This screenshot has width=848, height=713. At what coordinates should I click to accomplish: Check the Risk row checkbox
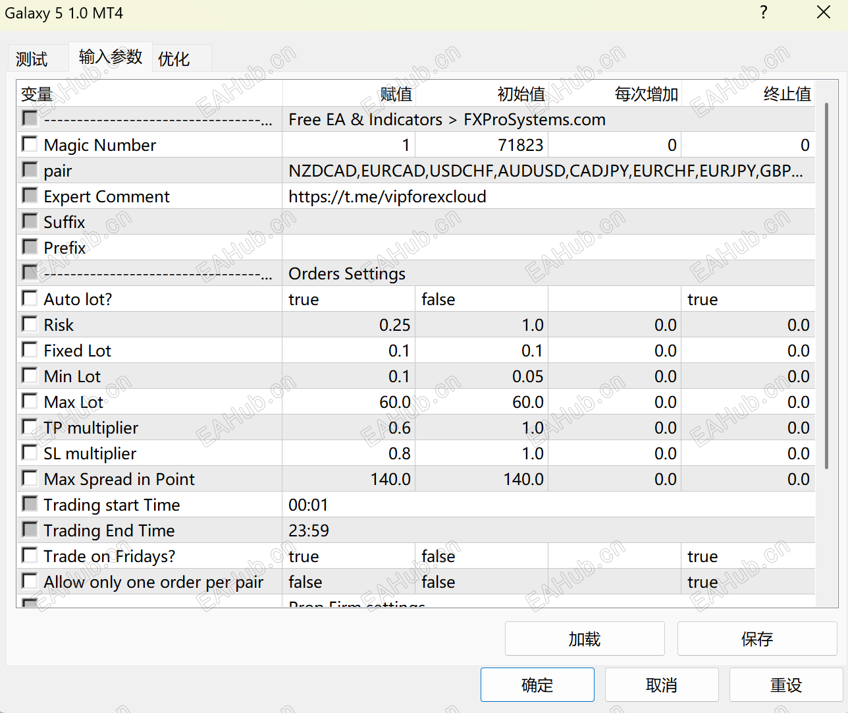(30, 324)
